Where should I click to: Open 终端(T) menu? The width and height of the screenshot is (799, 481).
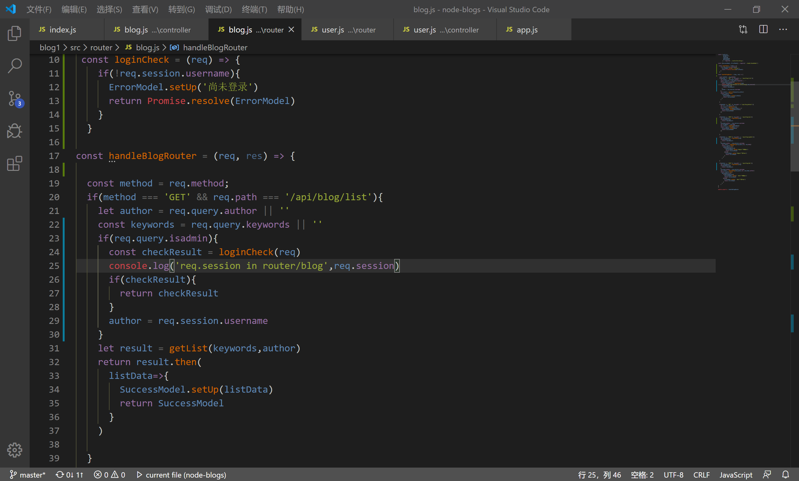pyautogui.click(x=255, y=9)
